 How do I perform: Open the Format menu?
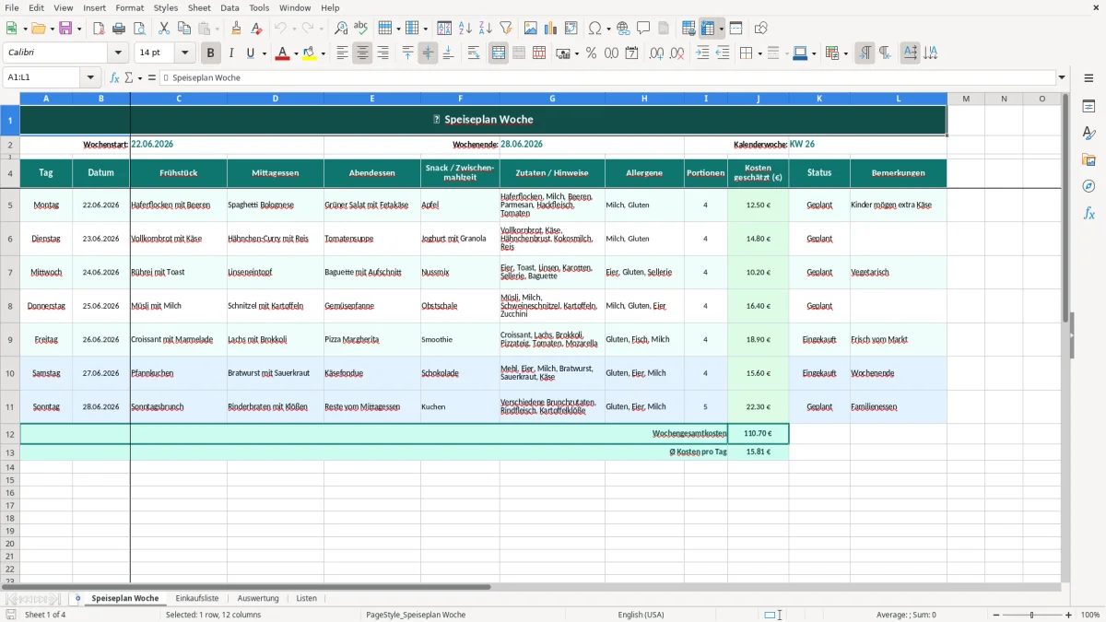(130, 7)
